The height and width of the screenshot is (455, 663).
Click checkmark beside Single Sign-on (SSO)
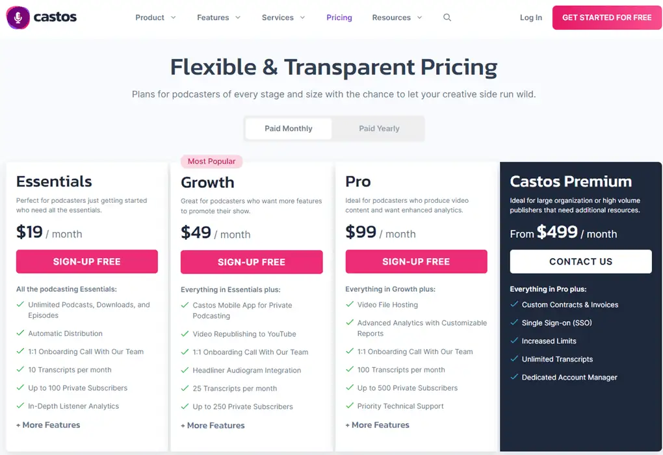(514, 322)
